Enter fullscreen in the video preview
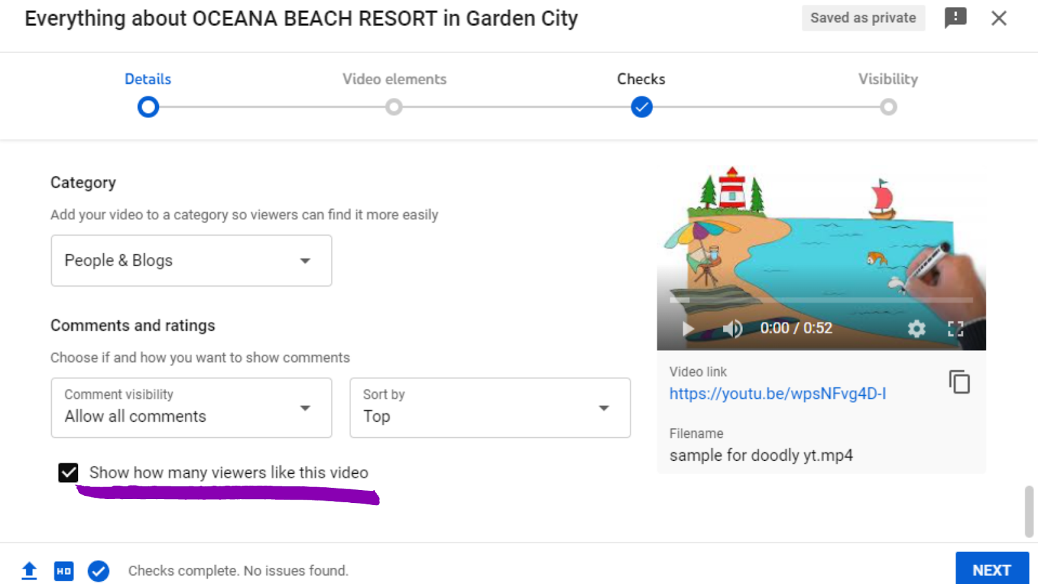Screen dimensions: 1038x584 coord(955,328)
